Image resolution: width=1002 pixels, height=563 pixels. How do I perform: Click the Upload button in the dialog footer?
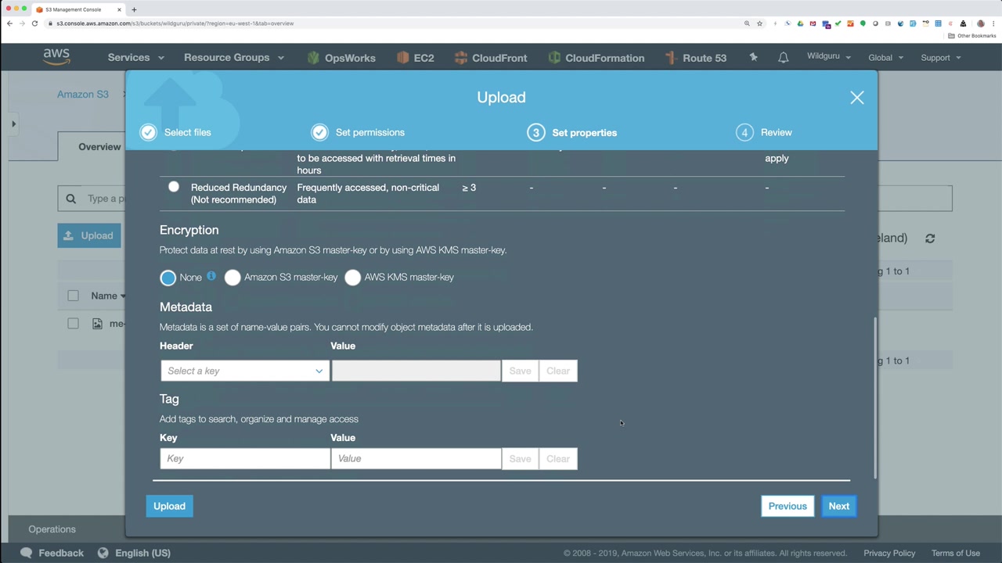click(169, 506)
